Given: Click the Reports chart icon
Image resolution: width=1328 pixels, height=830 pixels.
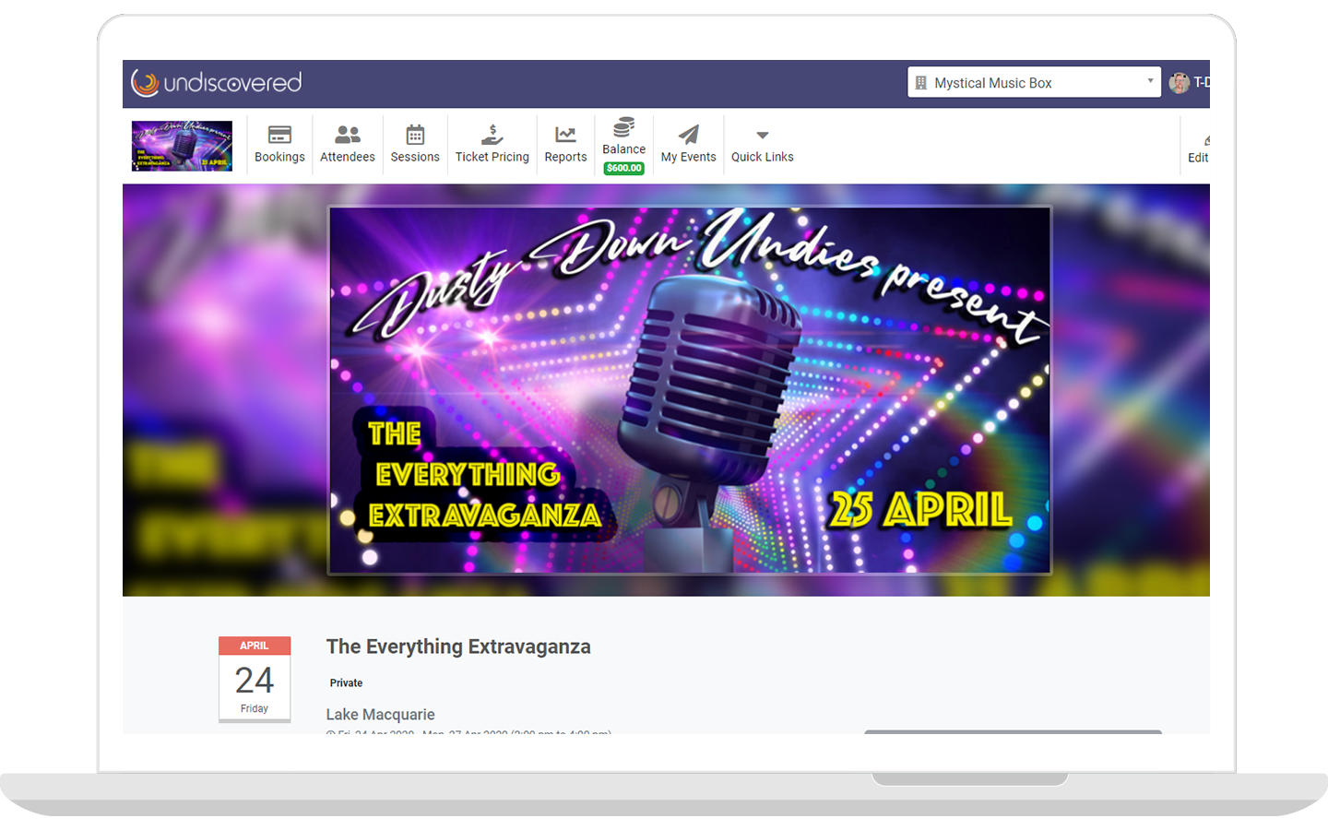Looking at the screenshot, I should point(565,135).
